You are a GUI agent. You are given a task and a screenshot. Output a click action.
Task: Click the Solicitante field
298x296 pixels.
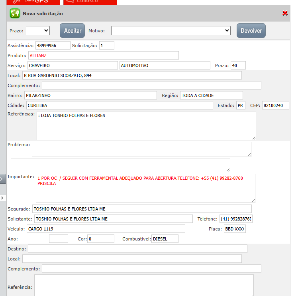pyautogui.click(x=113, y=219)
